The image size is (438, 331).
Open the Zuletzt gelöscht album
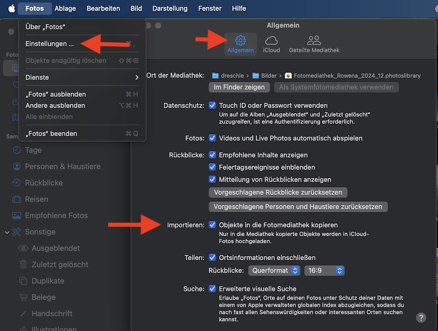click(60, 264)
